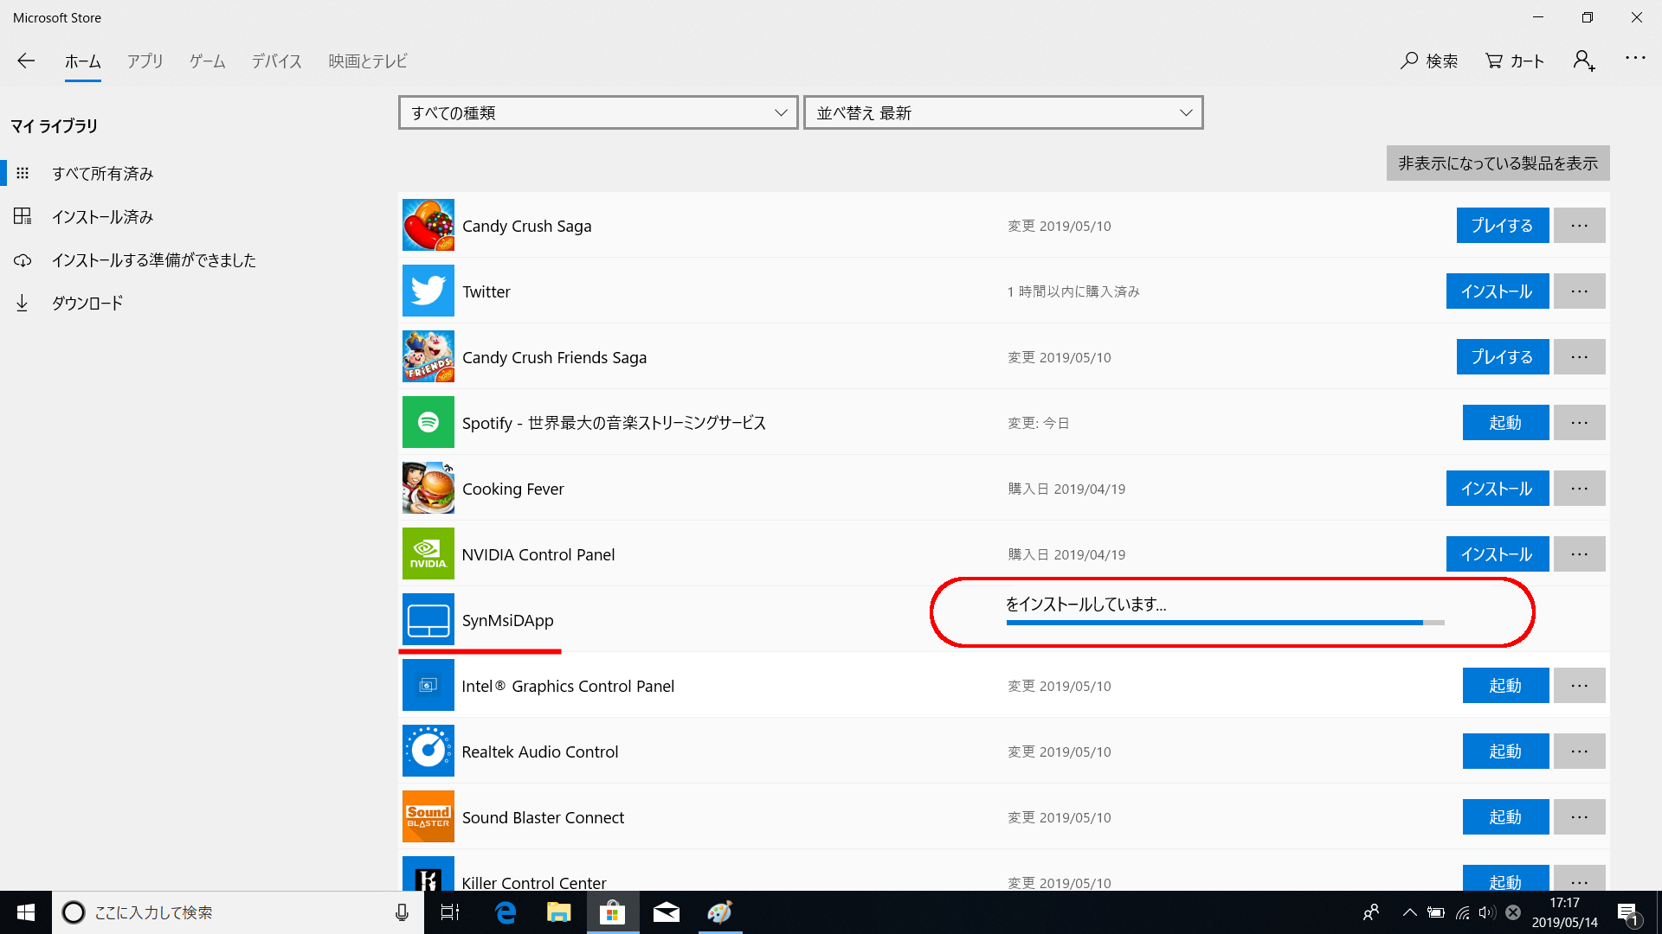This screenshot has width=1662, height=934.
Task: Click the Intel Graphics Control Panel icon
Action: coord(428,685)
